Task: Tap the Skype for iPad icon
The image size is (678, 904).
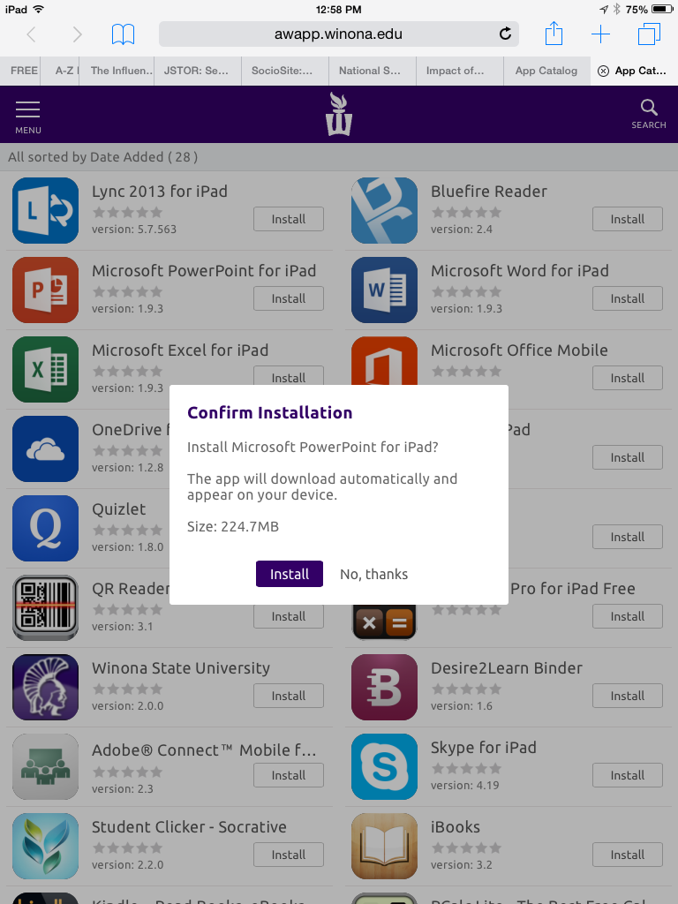Action: pos(384,766)
